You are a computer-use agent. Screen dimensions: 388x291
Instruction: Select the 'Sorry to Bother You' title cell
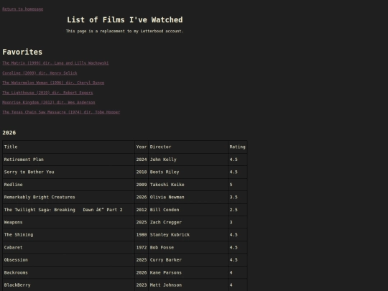point(68,172)
